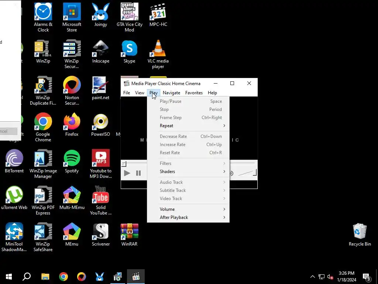Click the taskbar clock showing 3:26 PM
Screen dimensions: 378x284
[x=346, y=277]
